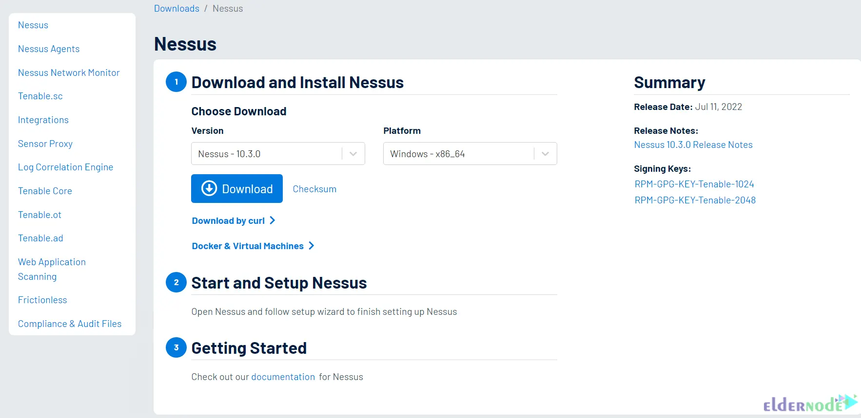Viewport: 861px width, 418px height.
Task: Click the chevron next to Download by curl
Action: [273, 220]
